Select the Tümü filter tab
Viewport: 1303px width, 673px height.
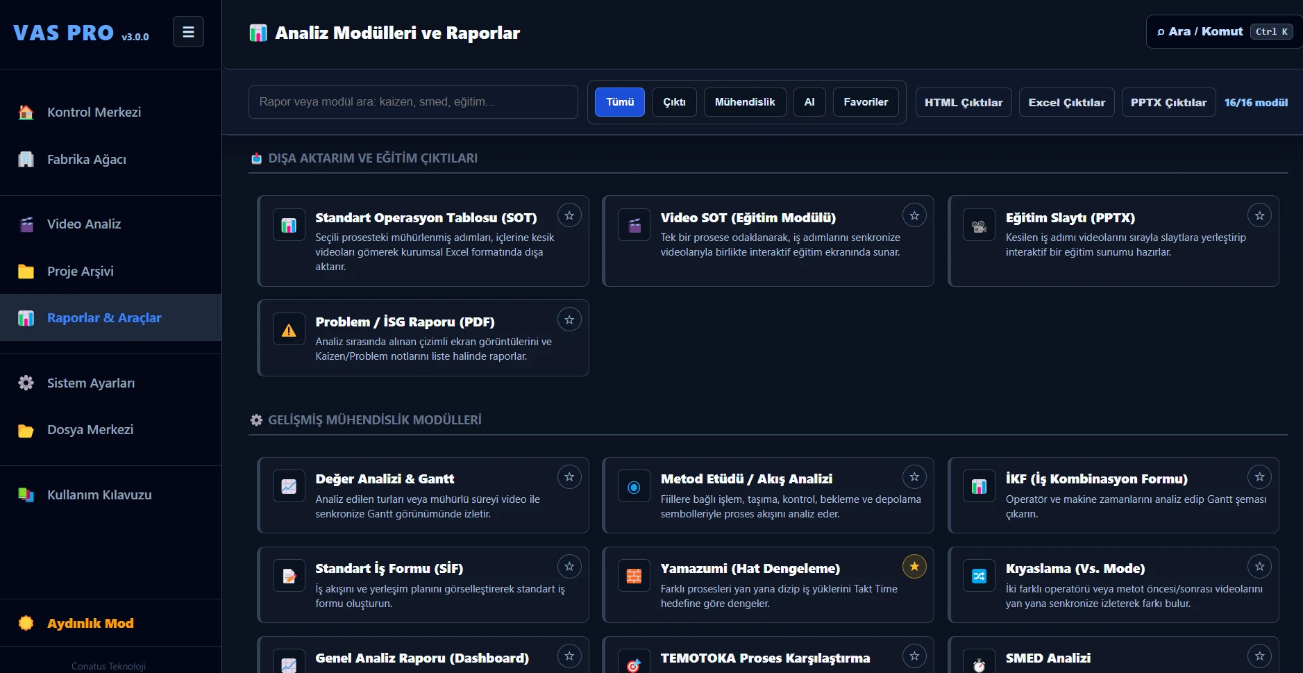[620, 102]
